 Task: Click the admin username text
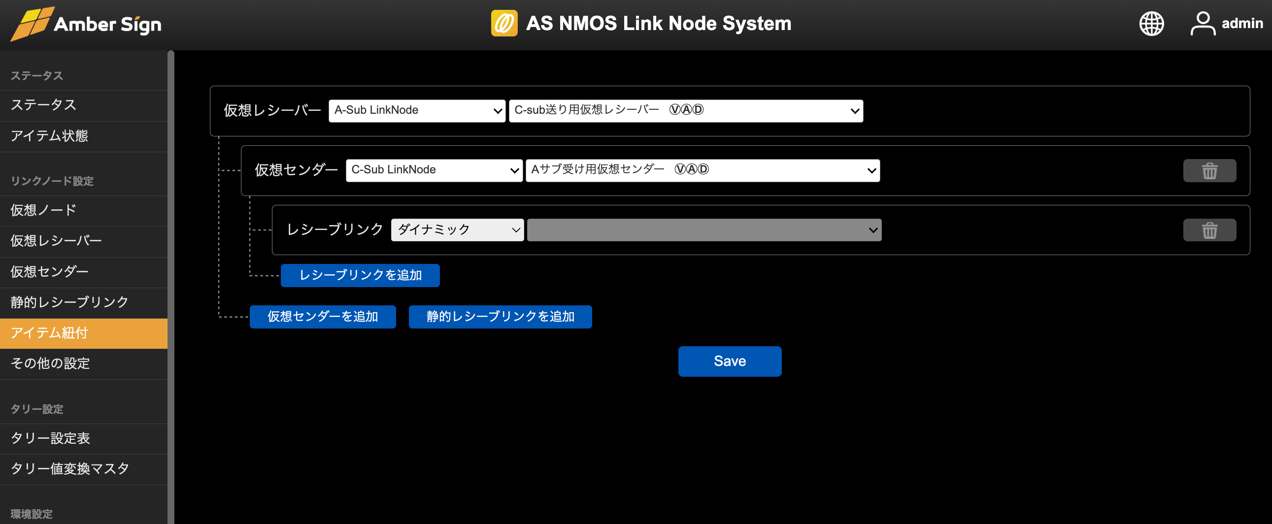click(1242, 24)
